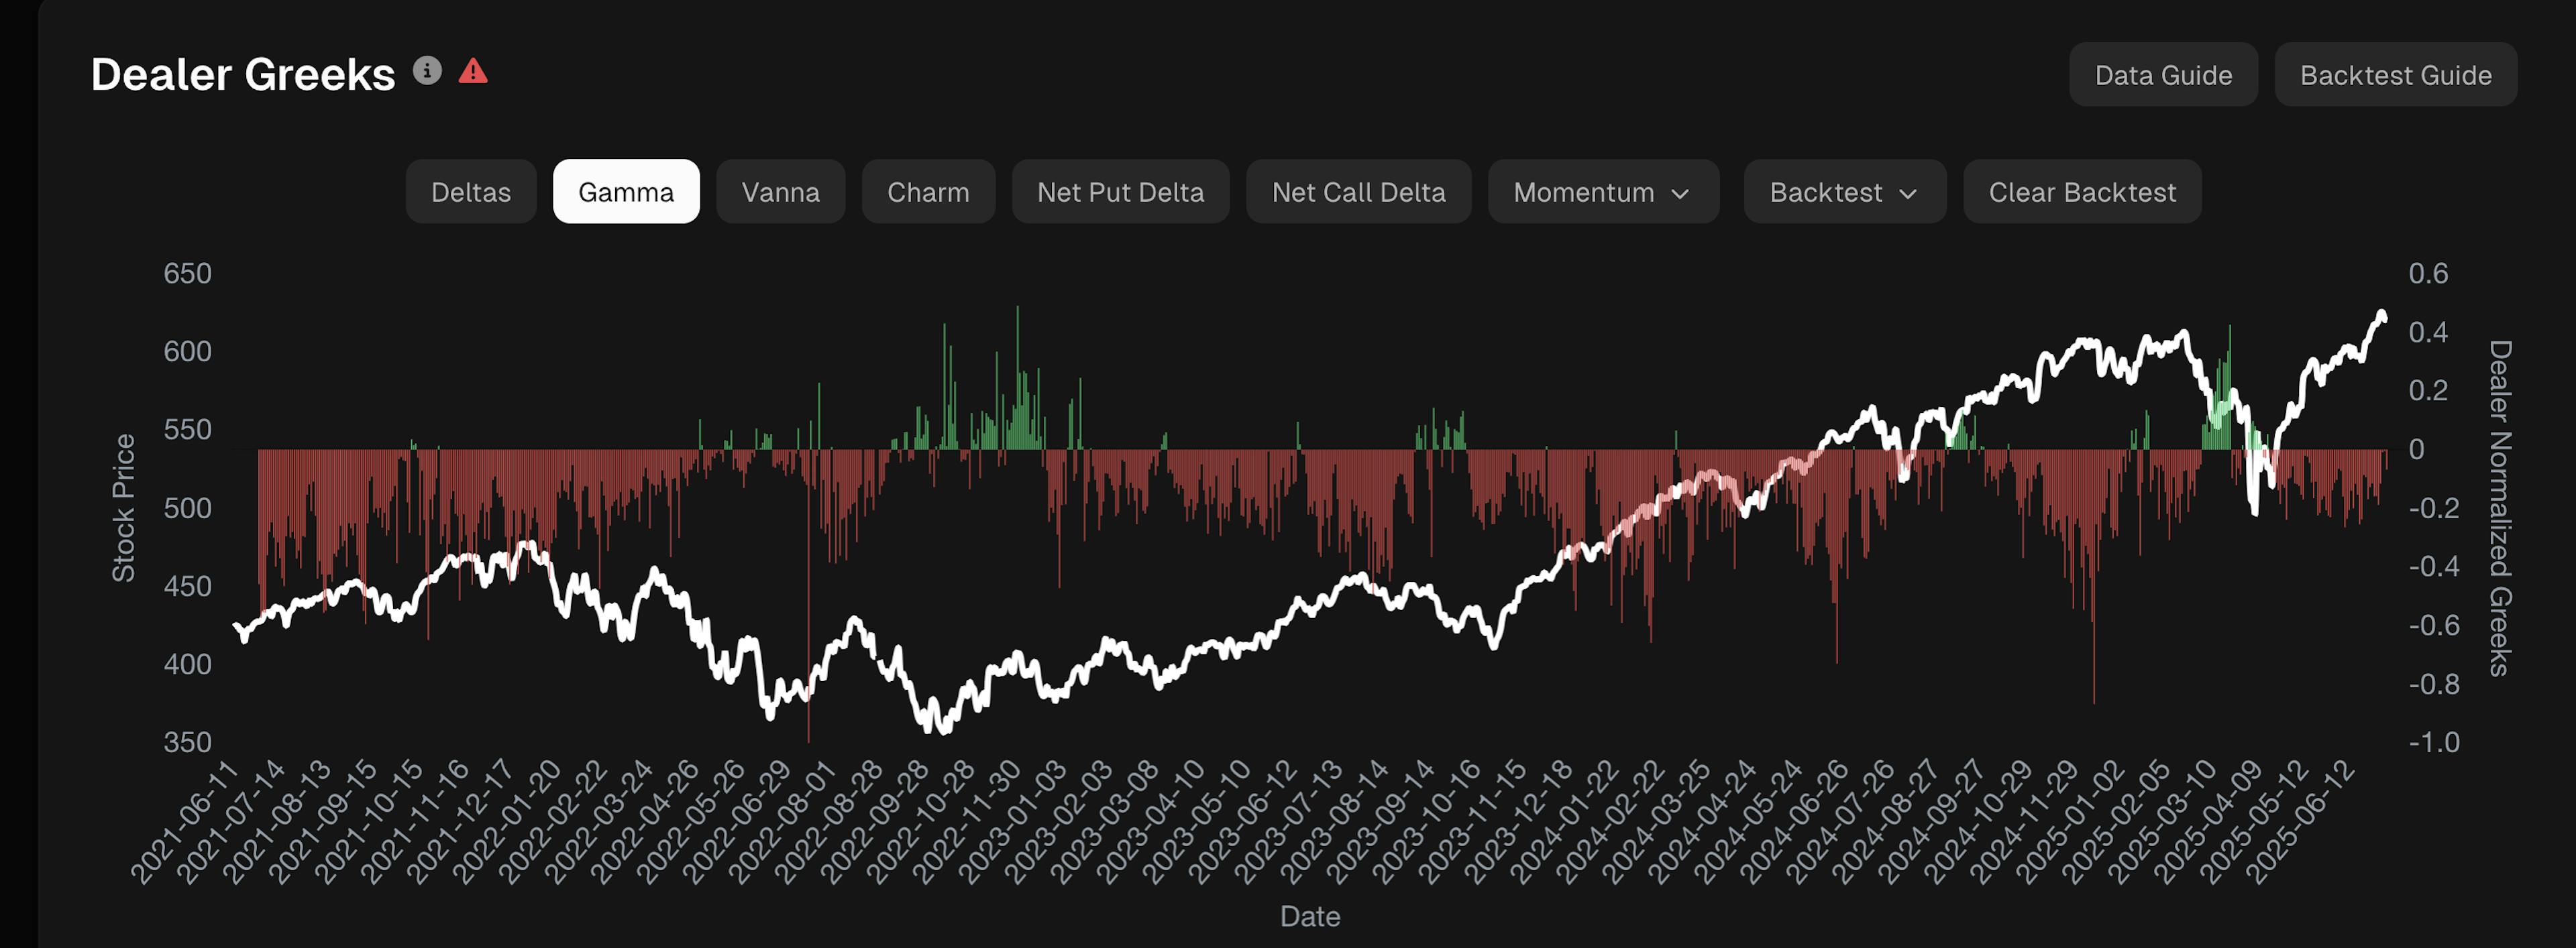Image resolution: width=2576 pixels, height=948 pixels.
Task: Click the Momentum dropdown chevron arrow
Action: pyautogui.click(x=1680, y=193)
